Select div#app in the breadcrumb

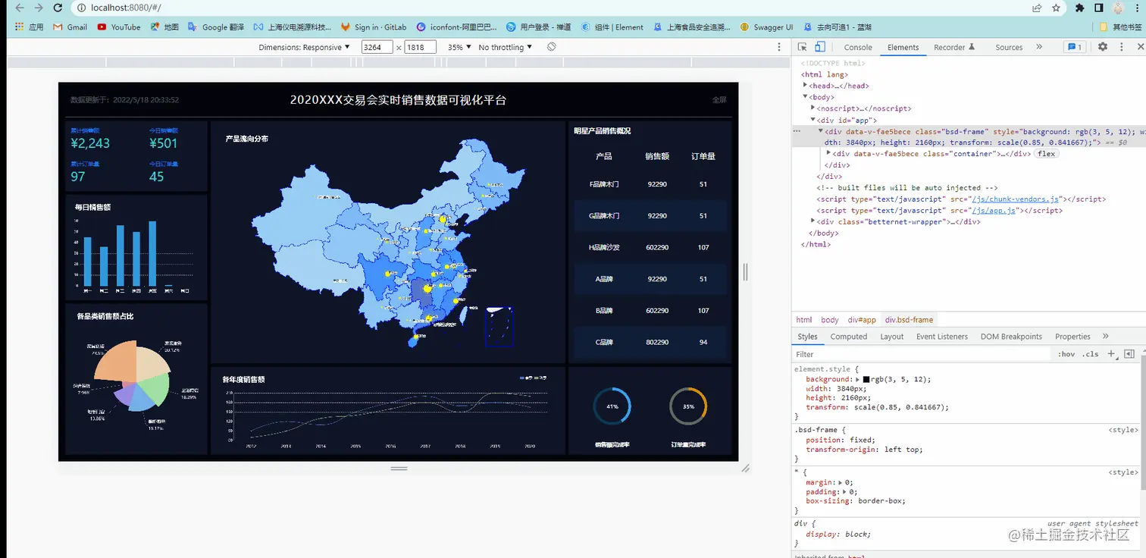[x=860, y=320]
